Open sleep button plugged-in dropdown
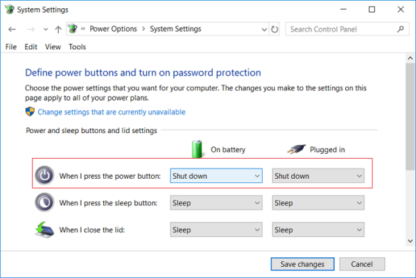The width and height of the screenshot is (416, 278). pos(318,203)
